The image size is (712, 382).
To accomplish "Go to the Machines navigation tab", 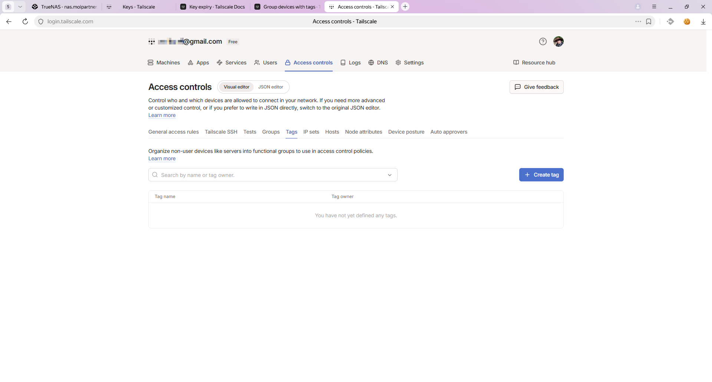I will point(164,63).
